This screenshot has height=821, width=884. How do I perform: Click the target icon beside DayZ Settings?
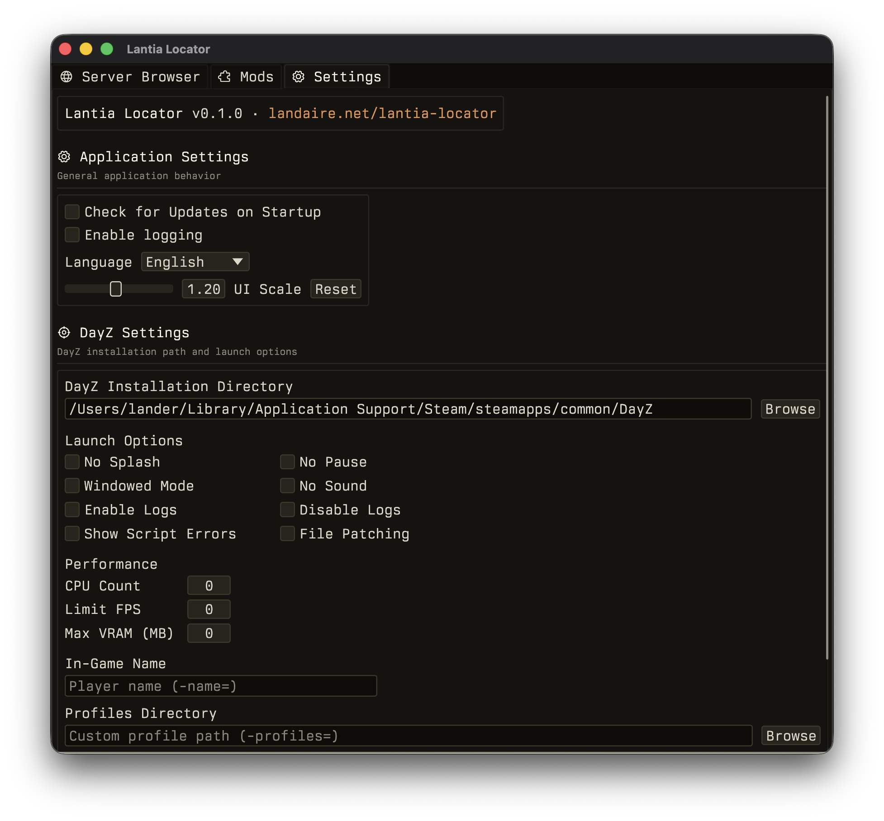[64, 332]
